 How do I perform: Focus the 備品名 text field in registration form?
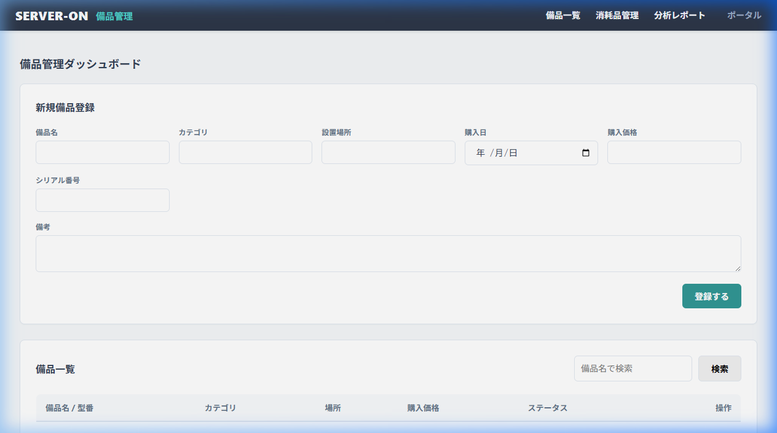coord(103,152)
